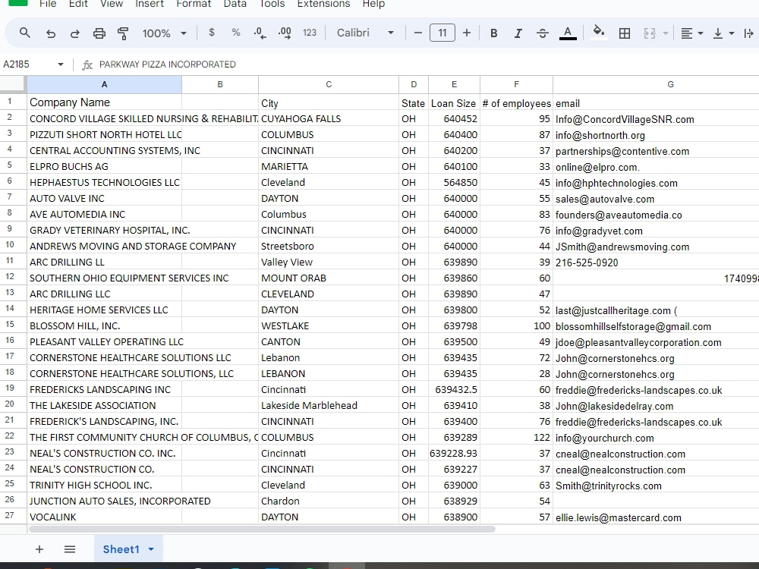Format selection as currency
This screenshot has width=759, height=569.
tap(212, 33)
